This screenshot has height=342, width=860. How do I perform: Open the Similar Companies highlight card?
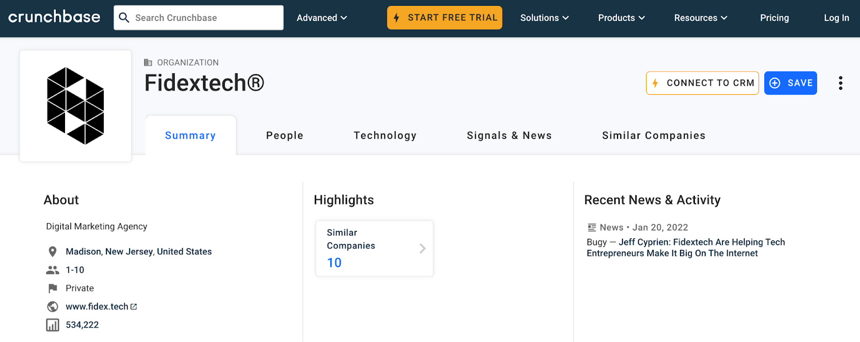click(x=375, y=248)
